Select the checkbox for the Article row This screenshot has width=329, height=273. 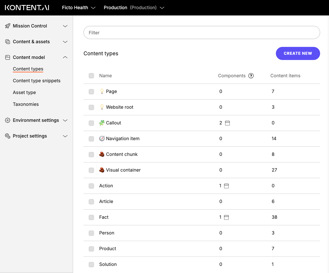coord(91,202)
